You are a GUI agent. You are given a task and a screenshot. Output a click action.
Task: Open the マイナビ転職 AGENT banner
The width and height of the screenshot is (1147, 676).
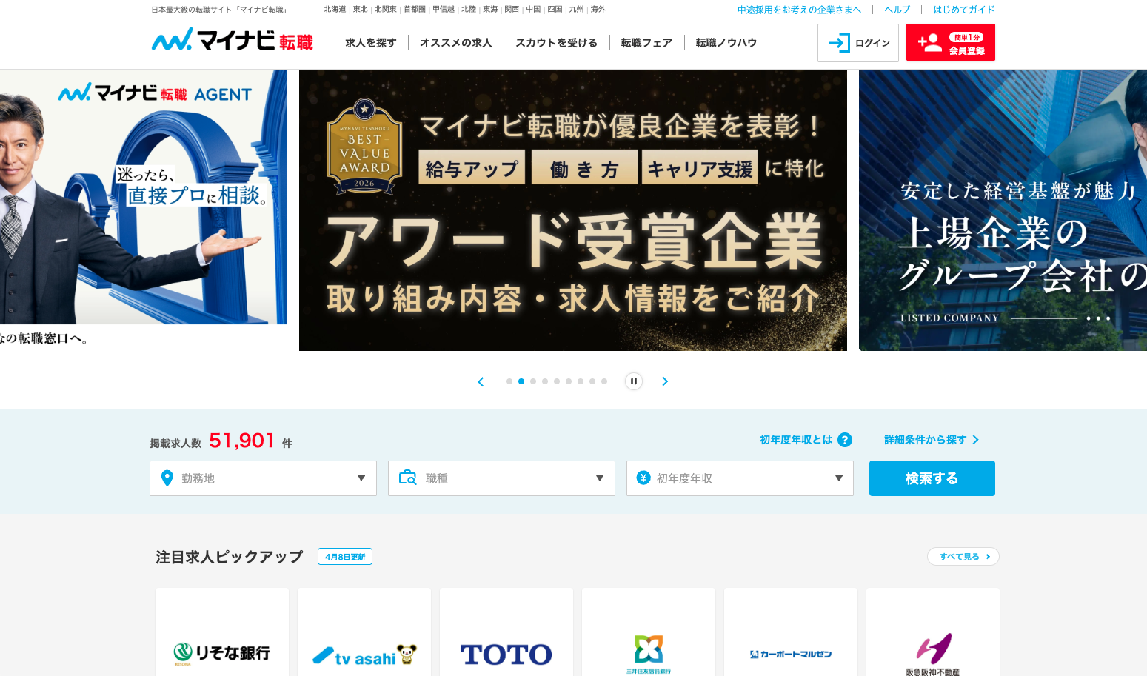pos(144,210)
